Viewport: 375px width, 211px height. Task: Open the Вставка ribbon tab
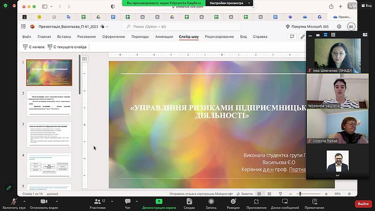pyautogui.click(x=64, y=37)
